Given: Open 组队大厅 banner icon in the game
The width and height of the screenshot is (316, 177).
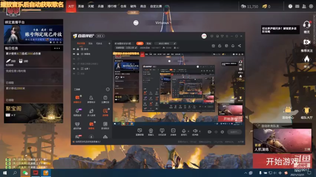Looking at the screenshot, I should click(307, 111).
